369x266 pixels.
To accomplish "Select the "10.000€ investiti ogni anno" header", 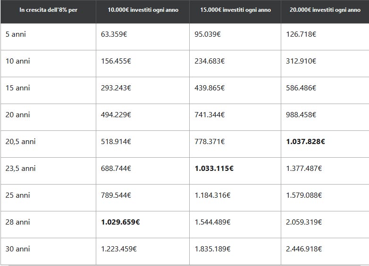I will [x=143, y=10].
